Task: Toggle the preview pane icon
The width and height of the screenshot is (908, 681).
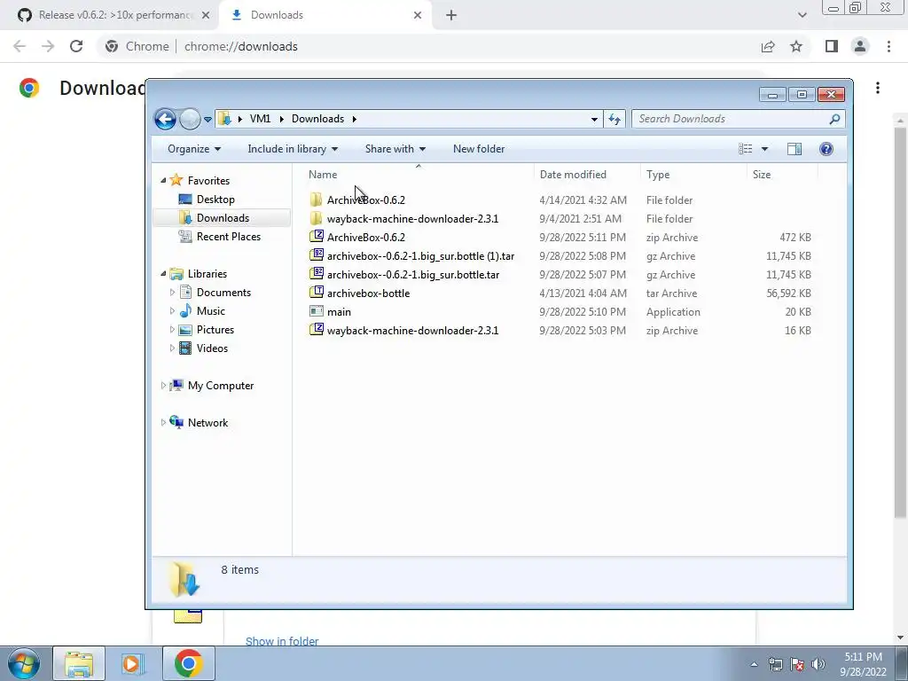Action: point(794,149)
